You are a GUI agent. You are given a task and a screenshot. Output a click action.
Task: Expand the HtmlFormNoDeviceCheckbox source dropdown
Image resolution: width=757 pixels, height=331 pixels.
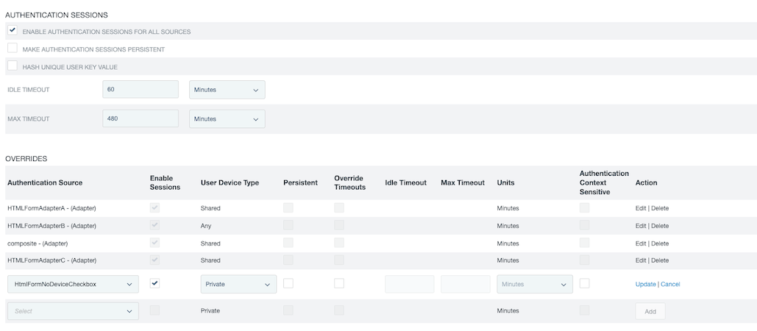73,284
